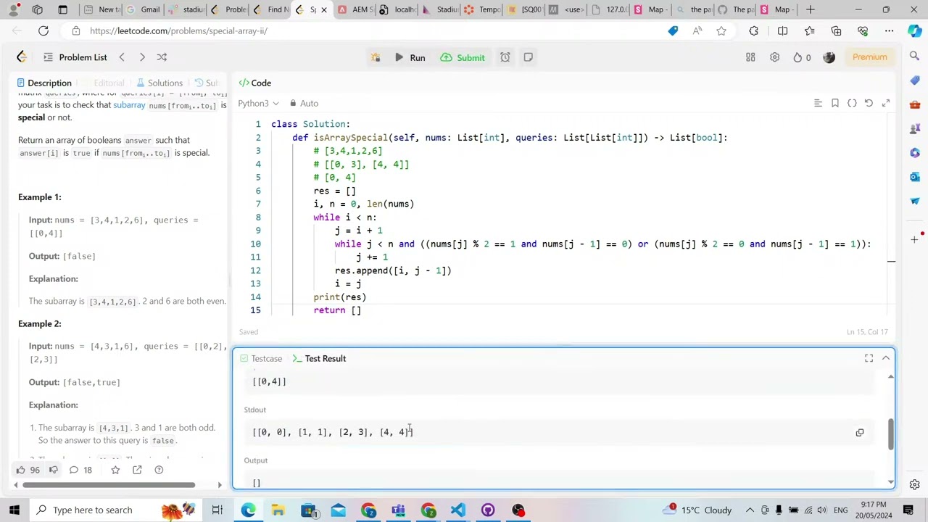Viewport: 928px width, 522px height.
Task: Open the Problem List
Action: (75, 57)
